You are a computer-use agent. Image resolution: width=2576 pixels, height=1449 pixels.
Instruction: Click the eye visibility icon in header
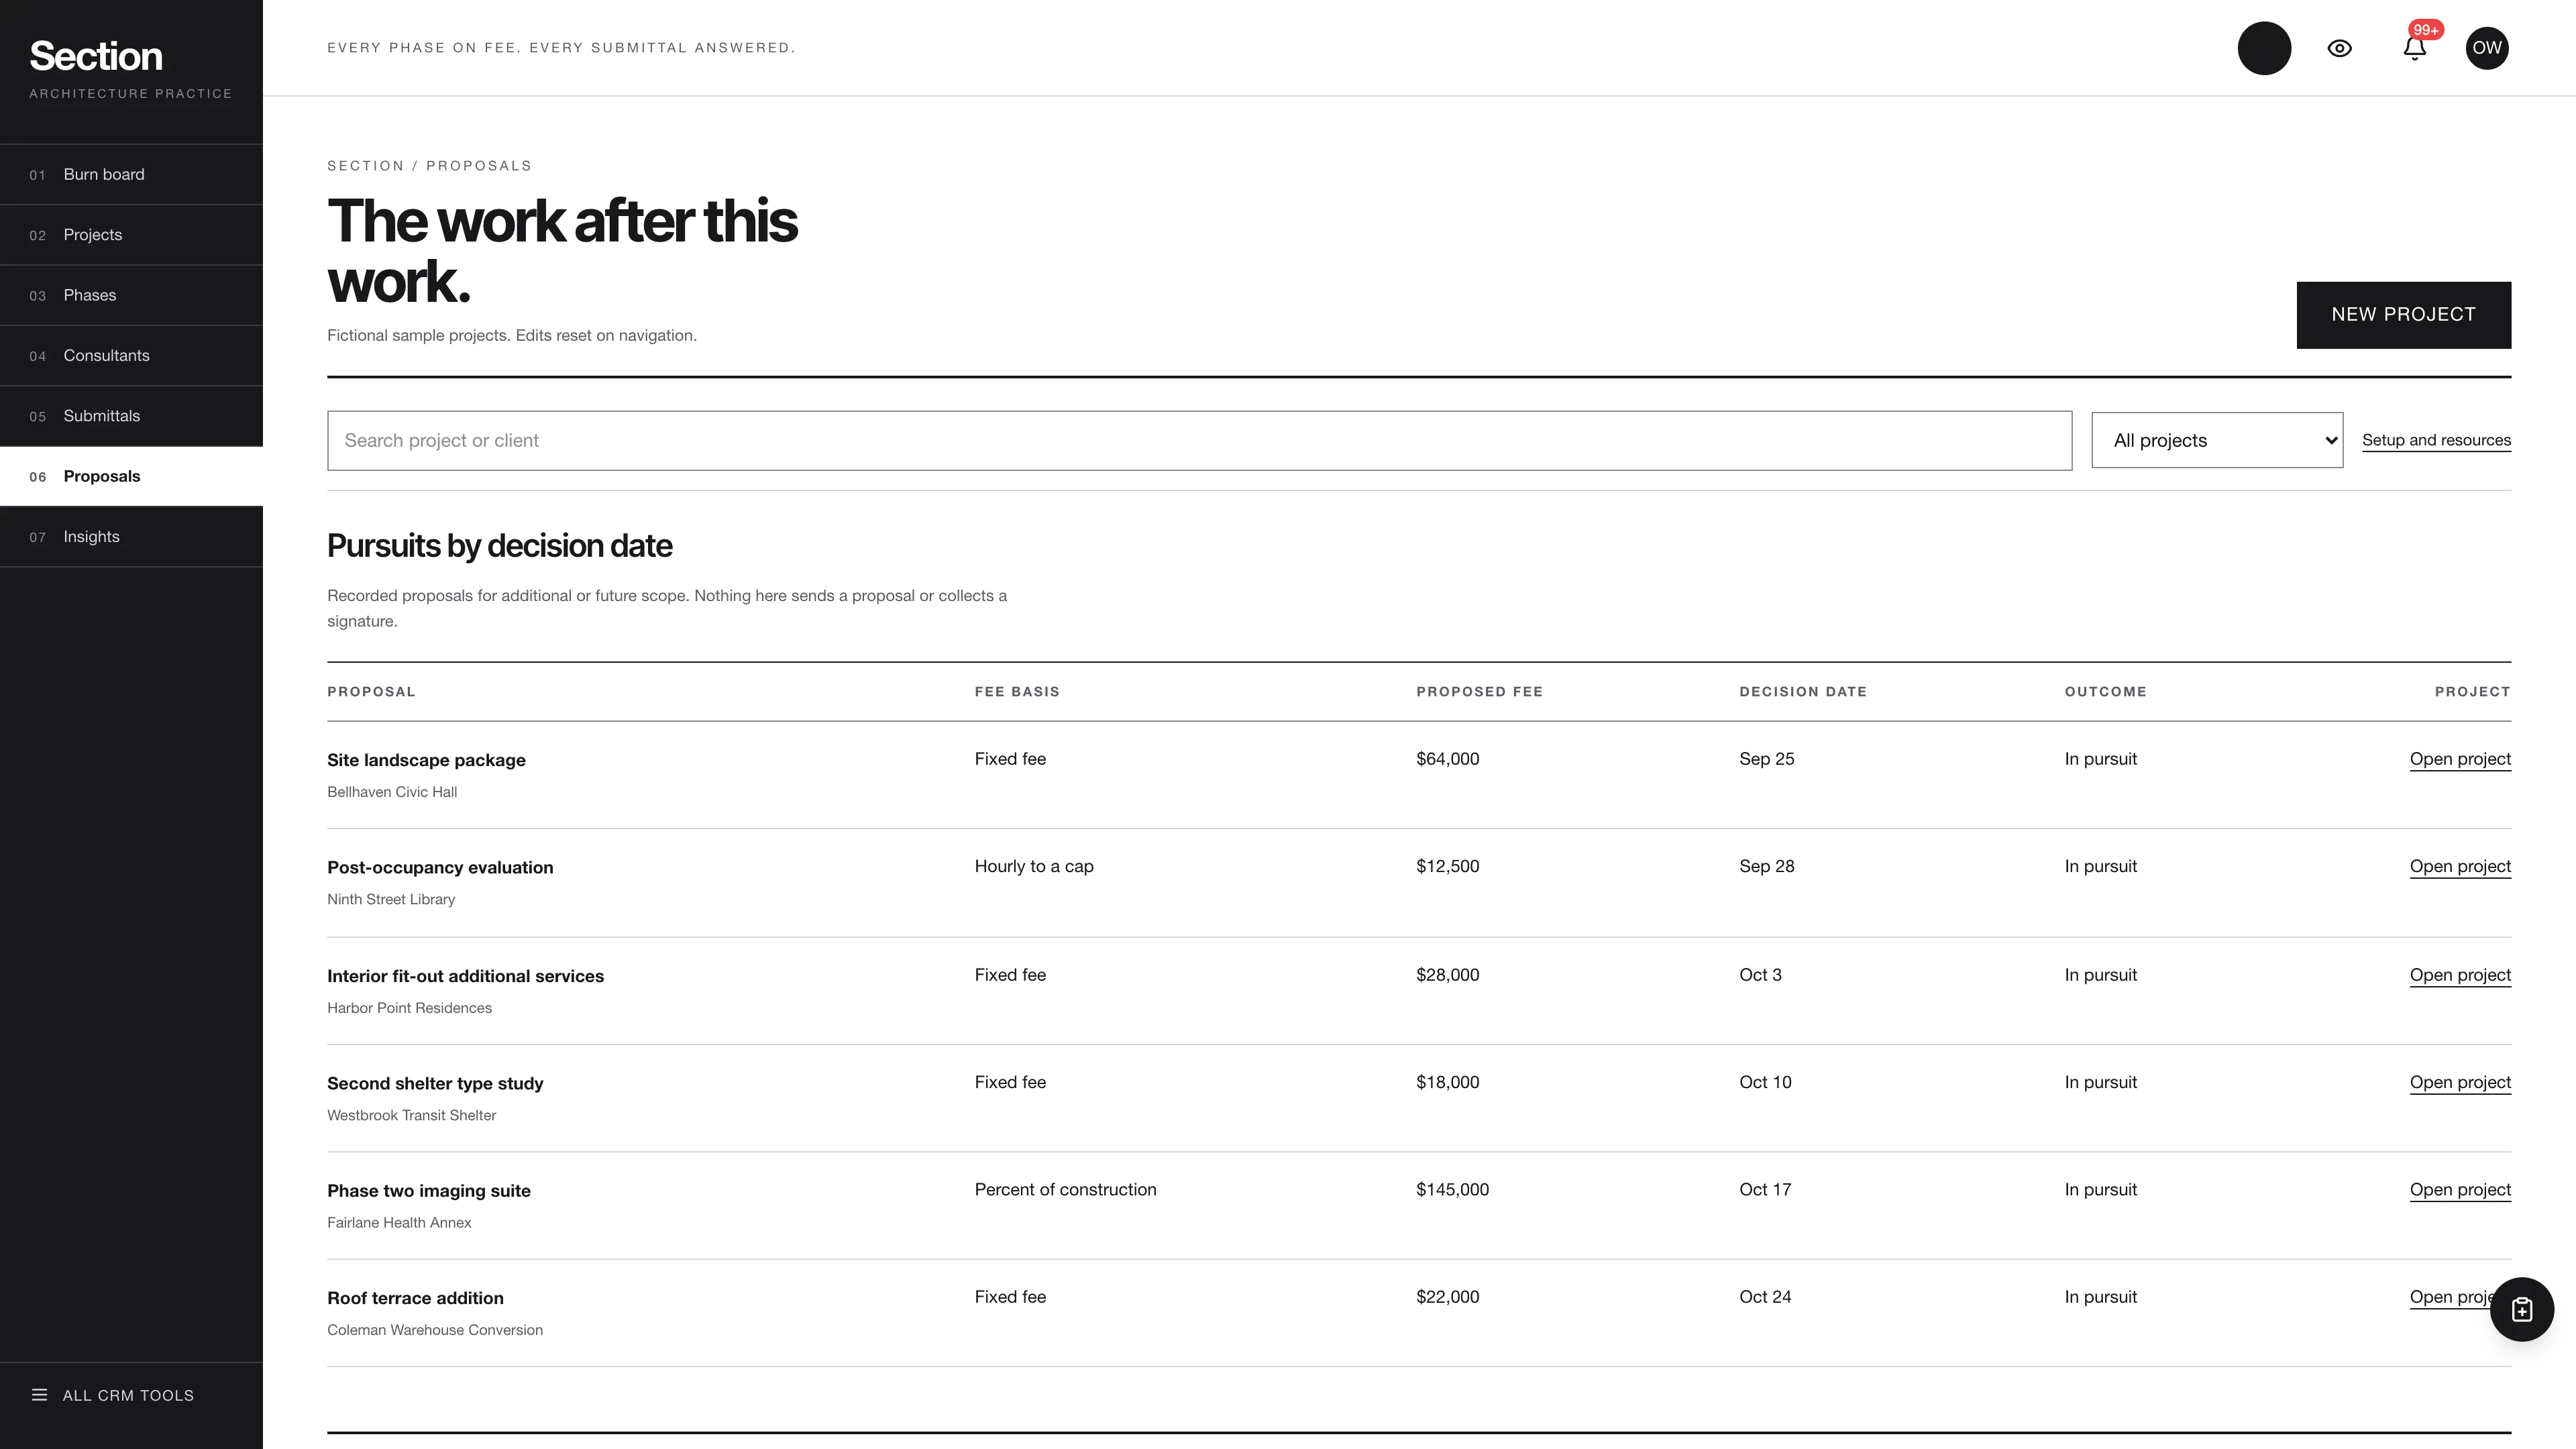[x=2339, y=48]
